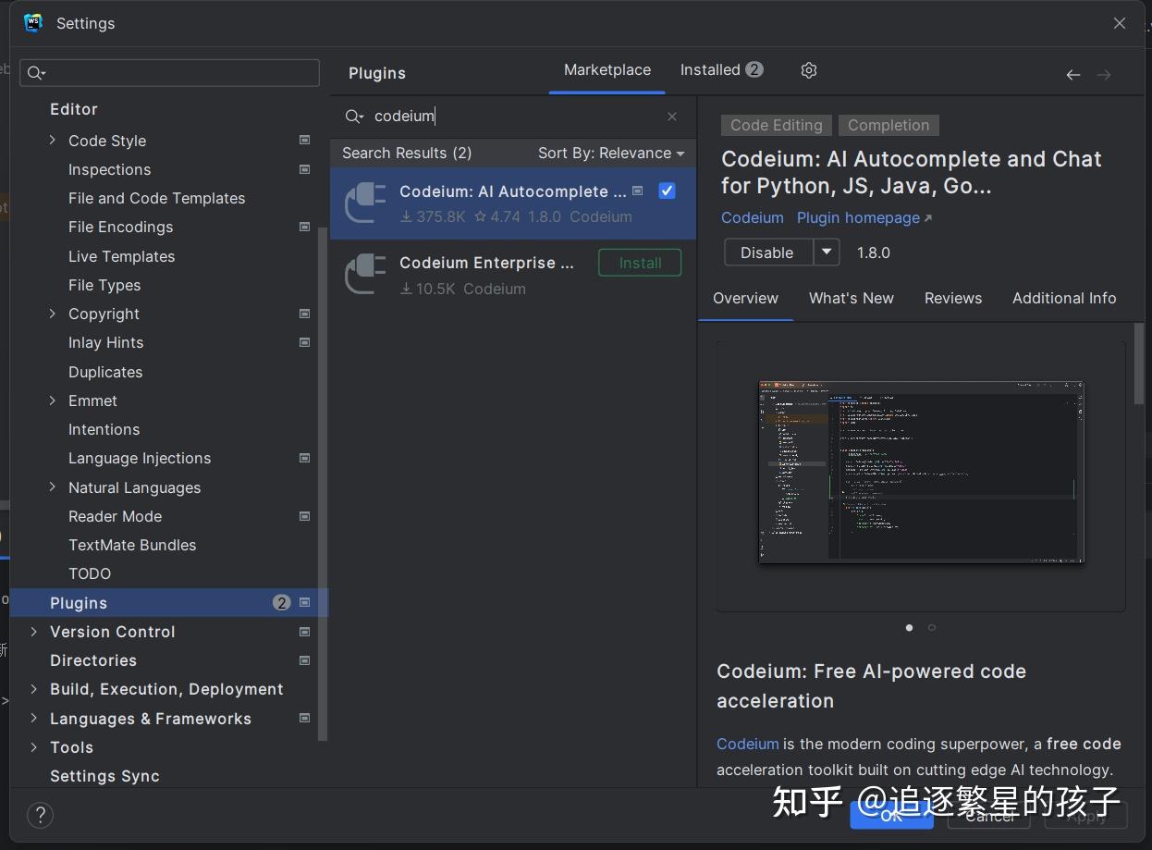This screenshot has width=1152, height=850.
Task: Open the Disable button dropdown arrow
Action: click(x=827, y=253)
